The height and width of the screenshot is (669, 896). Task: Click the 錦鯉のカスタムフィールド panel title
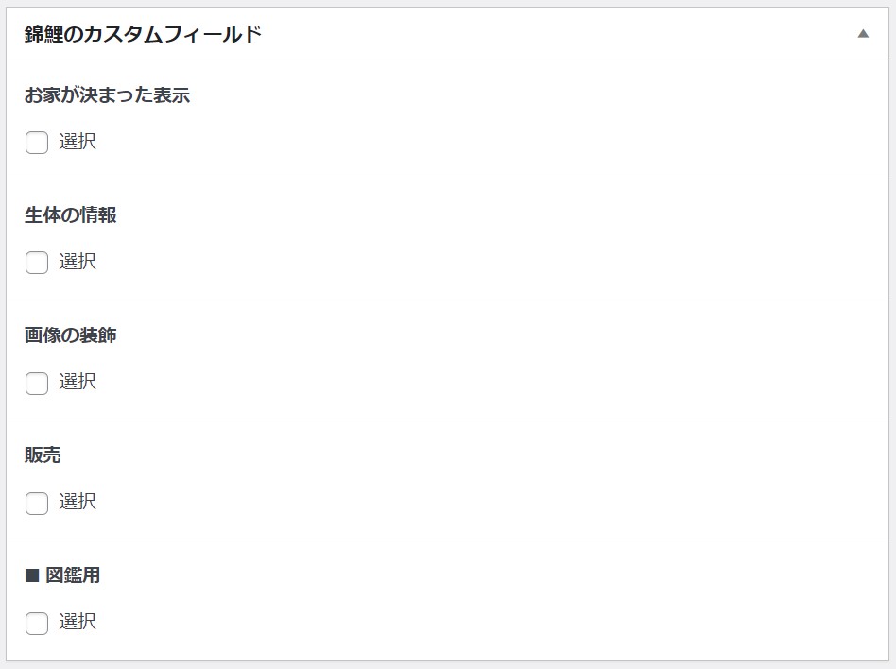pyautogui.click(x=143, y=35)
